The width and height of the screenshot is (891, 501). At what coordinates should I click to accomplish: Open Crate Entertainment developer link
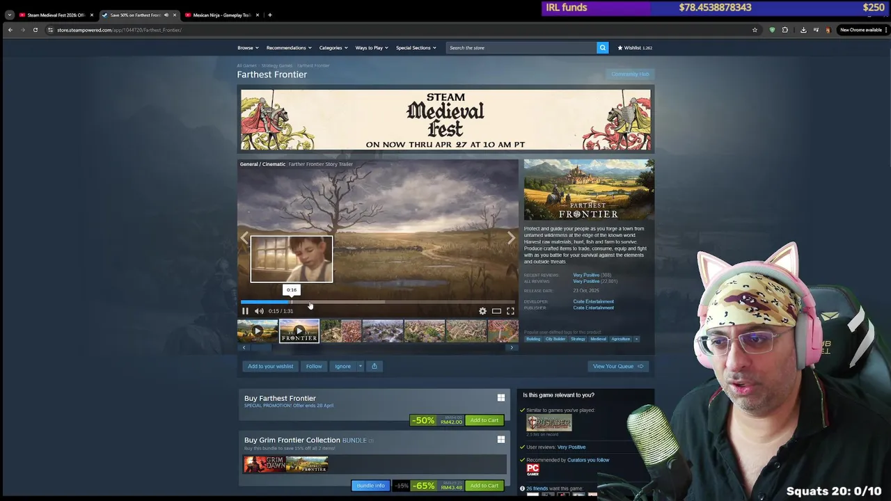coord(593,301)
